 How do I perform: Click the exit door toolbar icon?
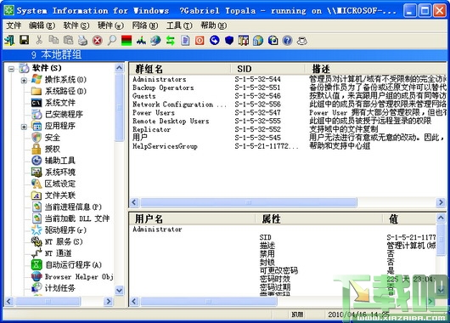(x=9, y=41)
